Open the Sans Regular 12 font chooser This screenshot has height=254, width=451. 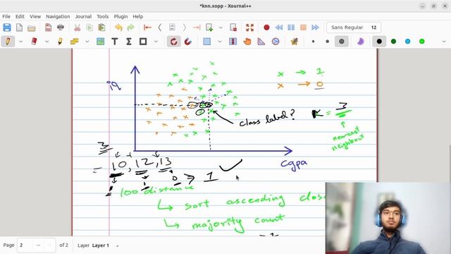point(354,28)
